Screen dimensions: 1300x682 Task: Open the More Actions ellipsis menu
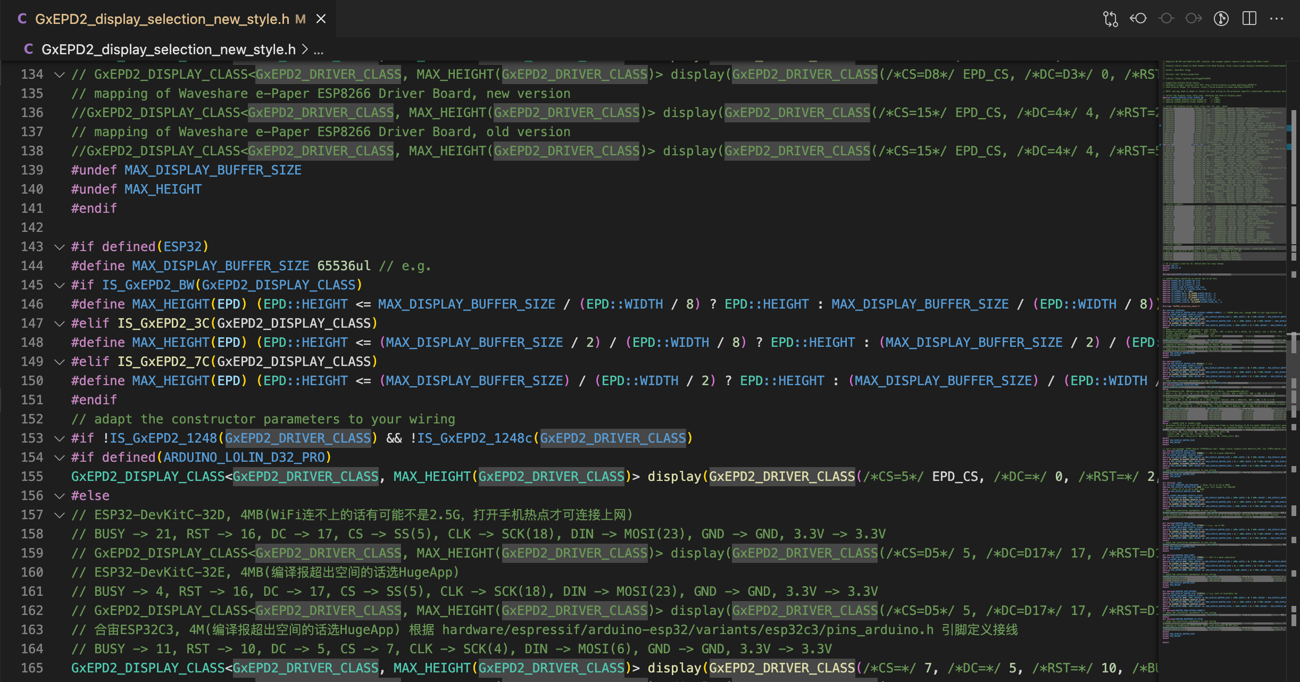[1277, 19]
